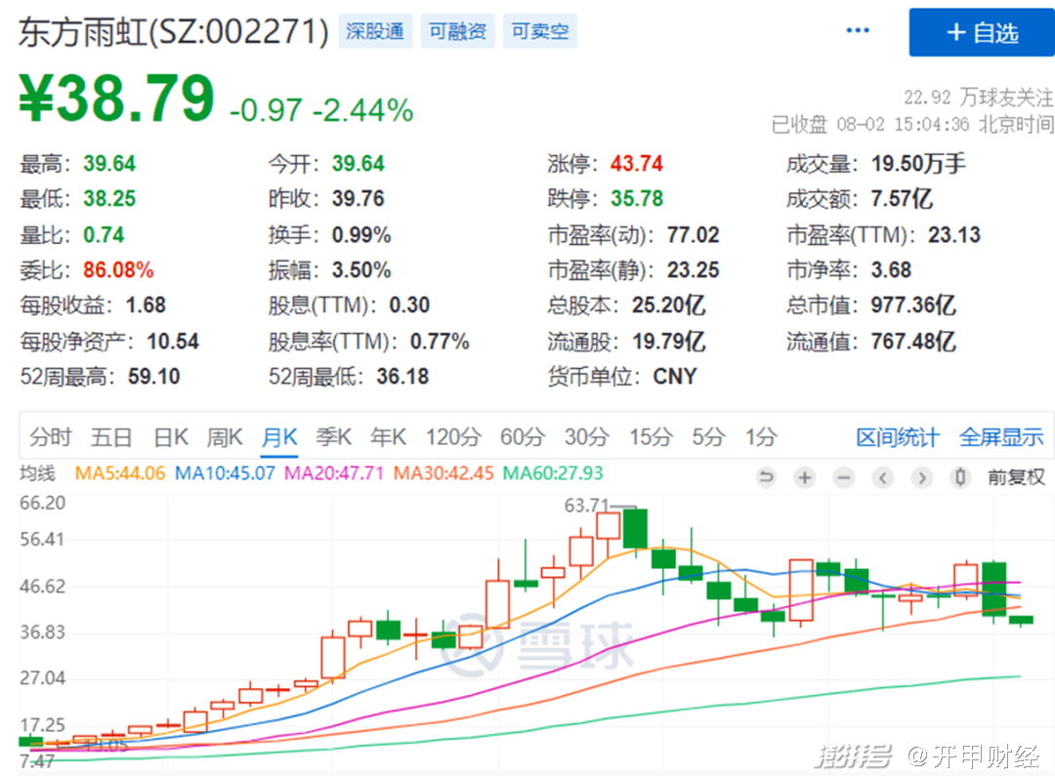1055x776 pixels.
Task: Click MA60:27.93 indicator
Action: (x=553, y=473)
